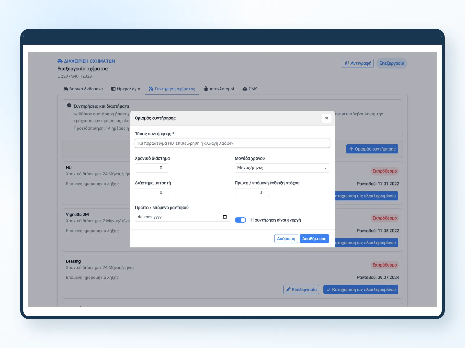
Task: Click the Αποθήκευση button
Action: pos(314,239)
